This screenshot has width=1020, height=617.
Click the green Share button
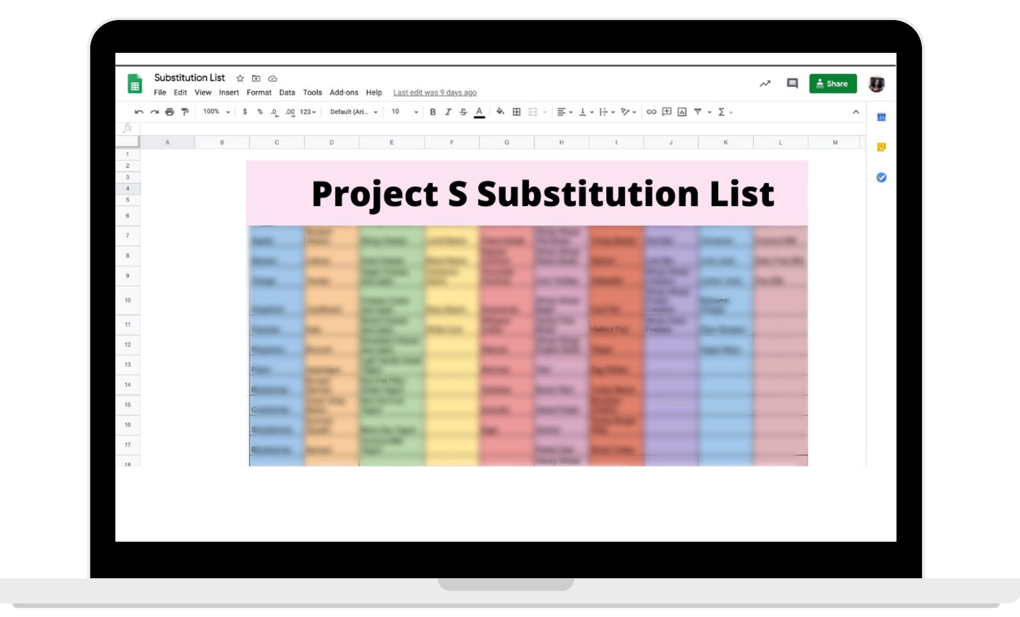pyautogui.click(x=833, y=84)
